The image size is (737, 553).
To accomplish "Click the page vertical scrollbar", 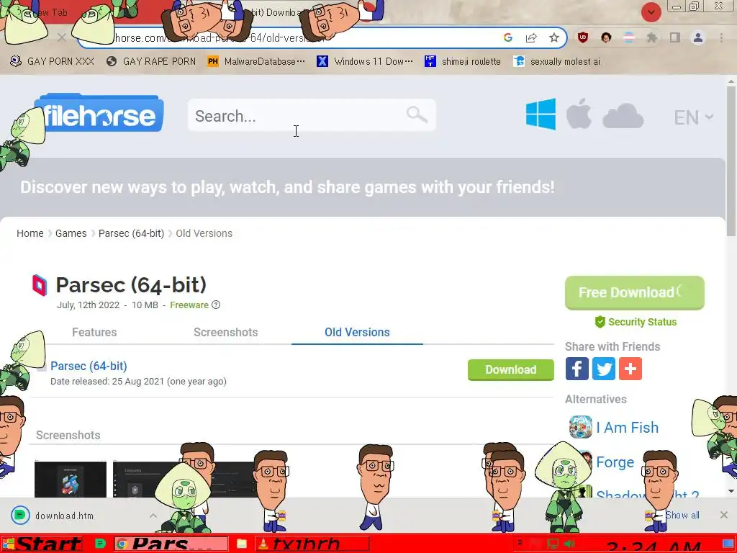I will pyautogui.click(x=731, y=162).
